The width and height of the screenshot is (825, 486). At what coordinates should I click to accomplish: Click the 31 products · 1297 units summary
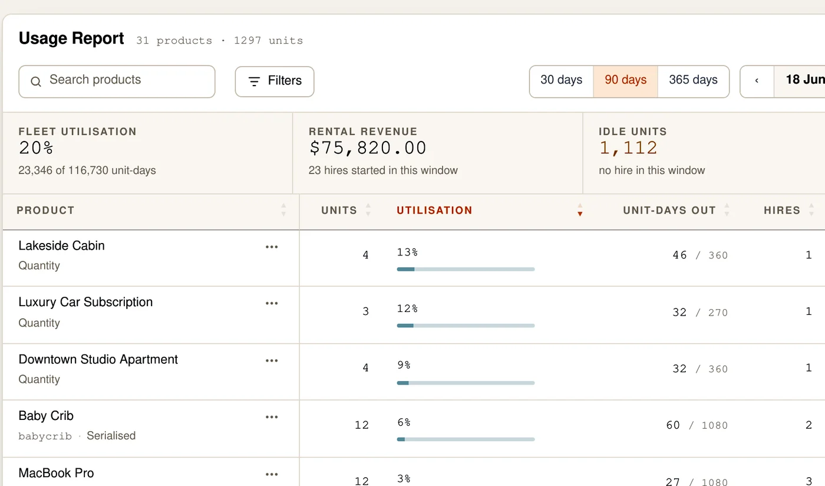(219, 41)
